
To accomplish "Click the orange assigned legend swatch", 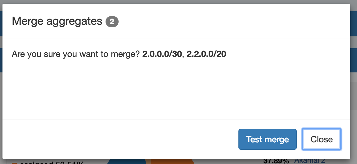I will pos(14,163).
